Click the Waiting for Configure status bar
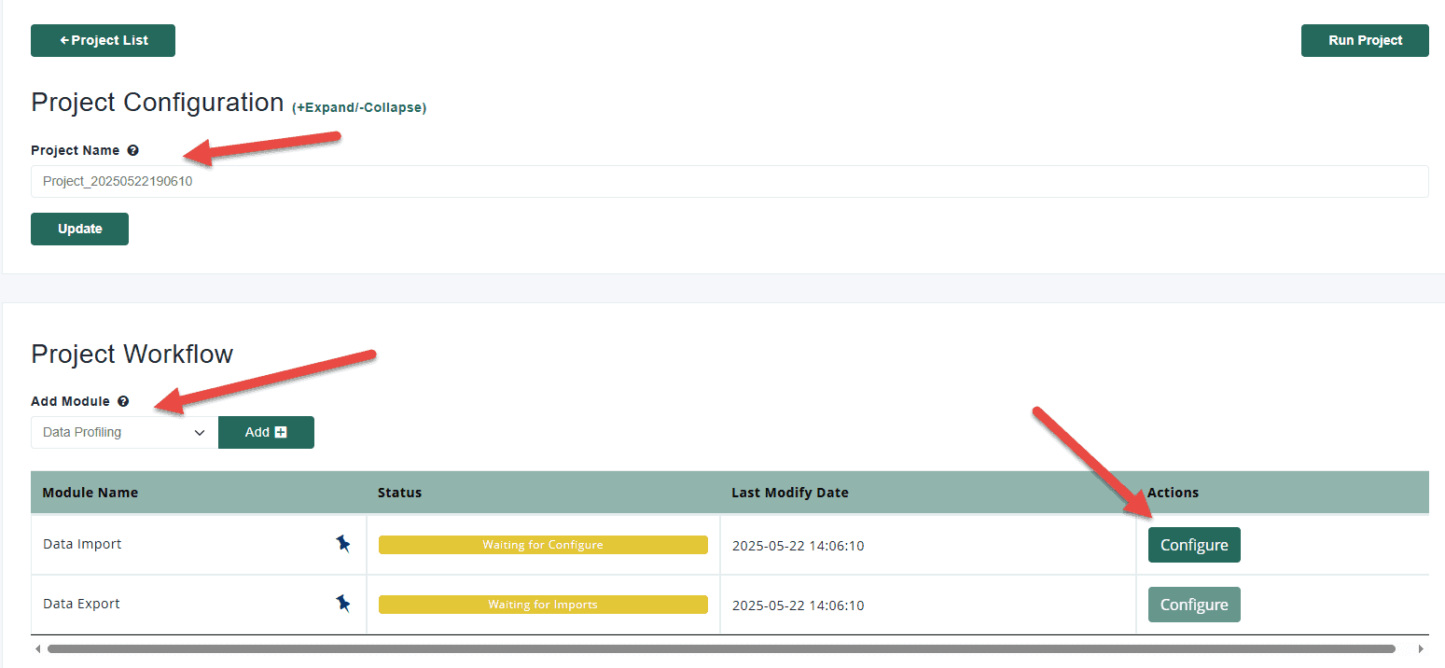This screenshot has height=668, width=1445. click(x=542, y=545)
